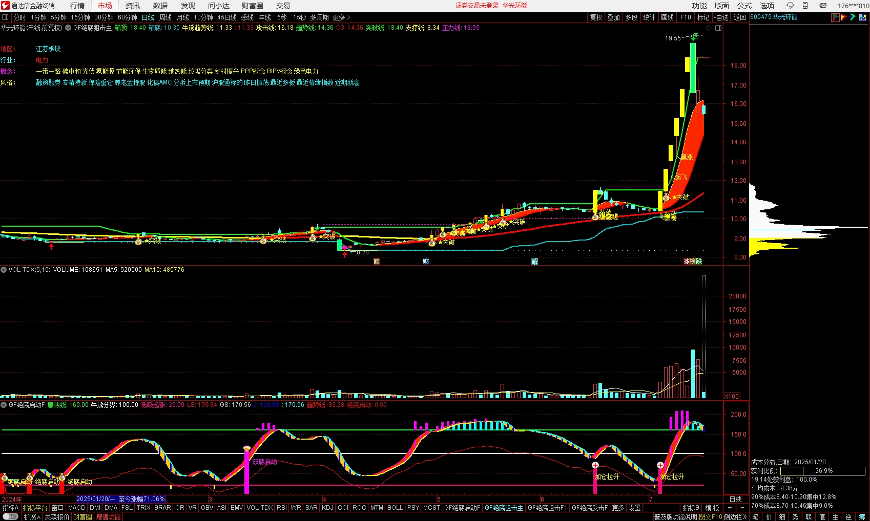The image size is (870, 521).
Task: Click the 势 trend icon in side bar
Action: click(795, 517)
